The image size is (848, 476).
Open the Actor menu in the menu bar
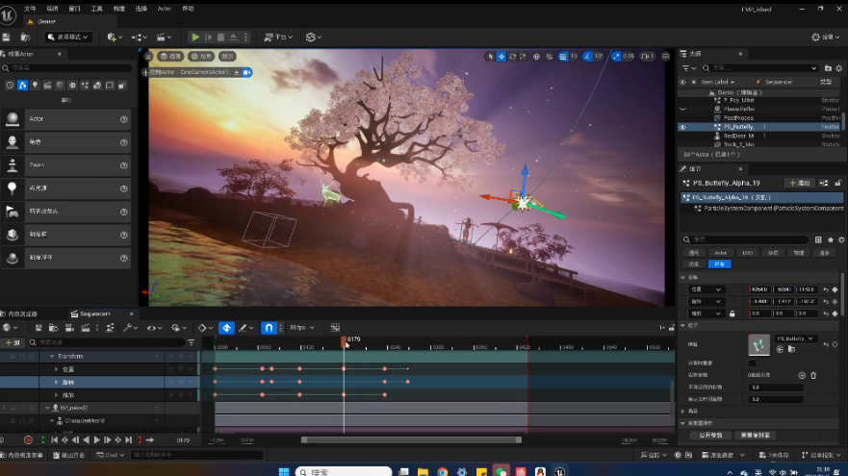tap(164, 9)
